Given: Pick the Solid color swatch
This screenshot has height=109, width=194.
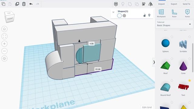Looking at the screenshot, I should click(x=119, y=15).
